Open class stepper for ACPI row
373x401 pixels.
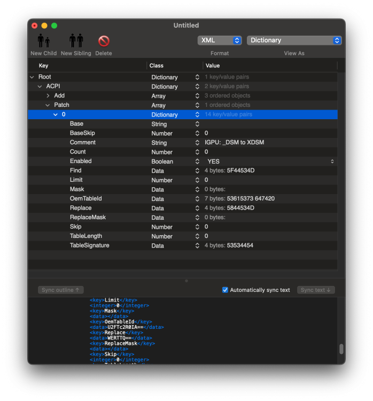(197, 87)
